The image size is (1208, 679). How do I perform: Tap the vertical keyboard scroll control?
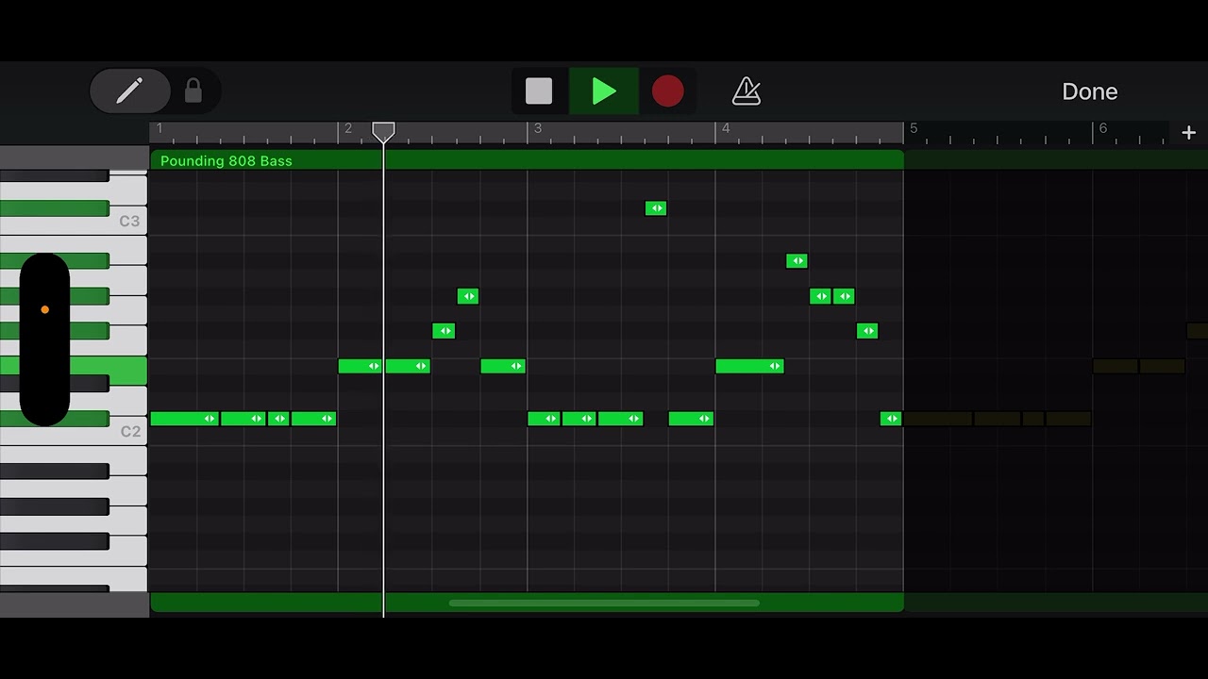pos(44,339)
